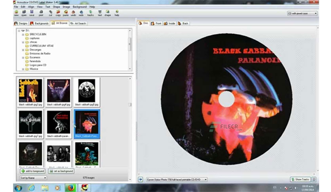Select the Emisoras de Radio folder
This screenshot has width=331, height=192.
point(40,54)
